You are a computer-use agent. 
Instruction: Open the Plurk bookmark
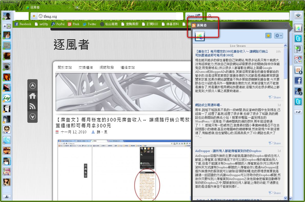click(73, 24)
